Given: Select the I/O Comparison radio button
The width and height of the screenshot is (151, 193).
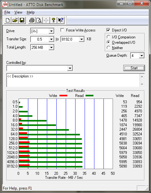Looking at the screenshot, I should pyautogui.click(x=109, y=37).
